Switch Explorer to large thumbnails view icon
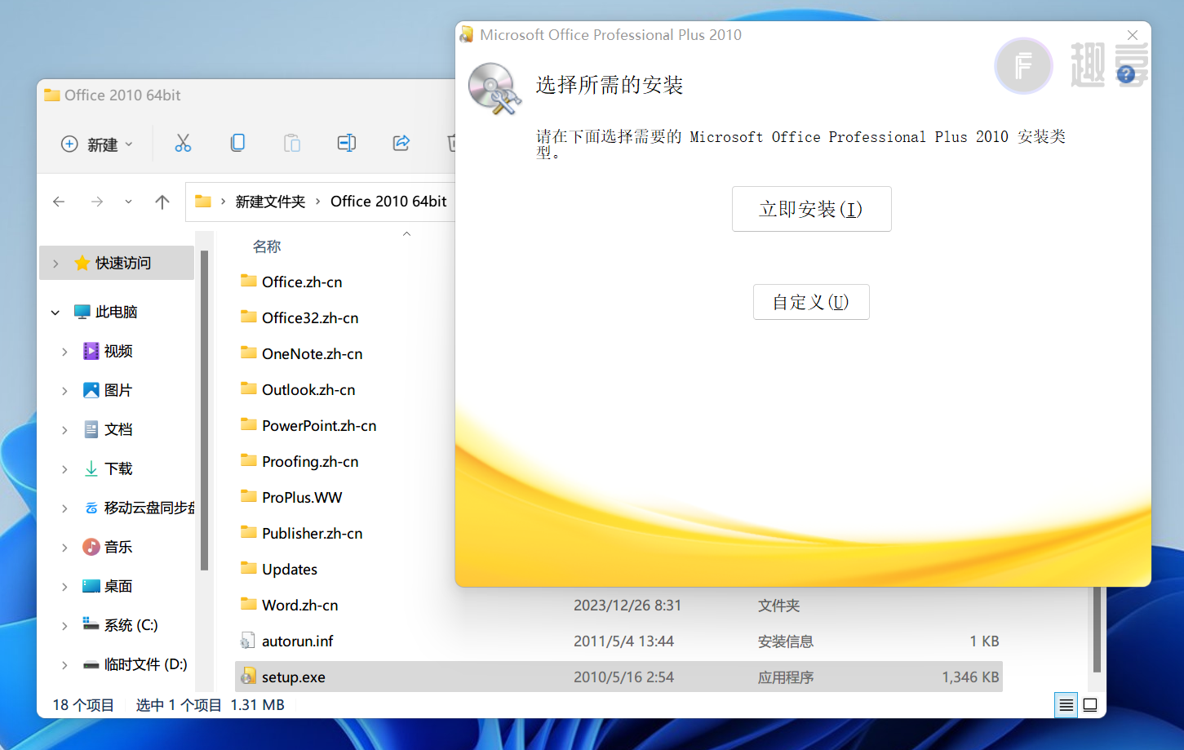1184x750 pixels. [1090, 705]
